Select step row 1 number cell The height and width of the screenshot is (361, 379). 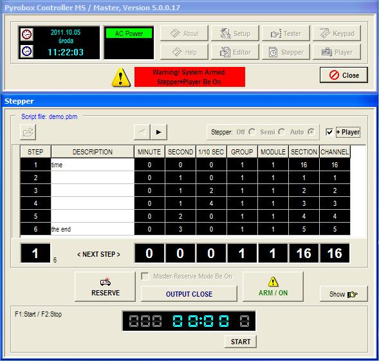[x=35, y=165]
